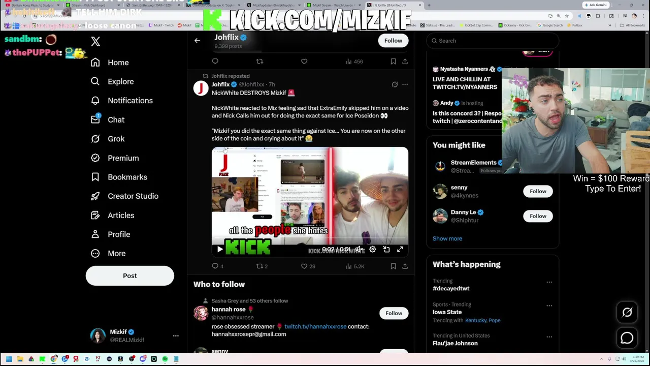Viewport: 650px width, 366px height.
Task: Open the Kentucky trending link
Action: (475, 321)
